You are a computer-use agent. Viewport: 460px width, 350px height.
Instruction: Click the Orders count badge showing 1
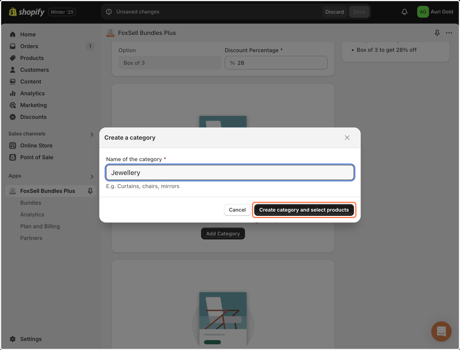pyautogui.click(x=90, y=46)
